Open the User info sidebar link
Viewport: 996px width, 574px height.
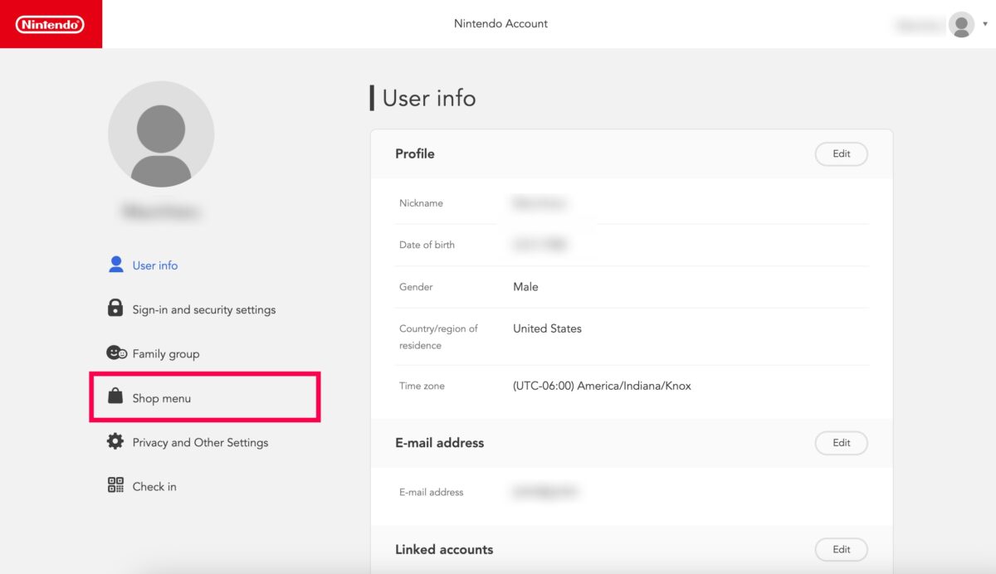pos(155,265)
